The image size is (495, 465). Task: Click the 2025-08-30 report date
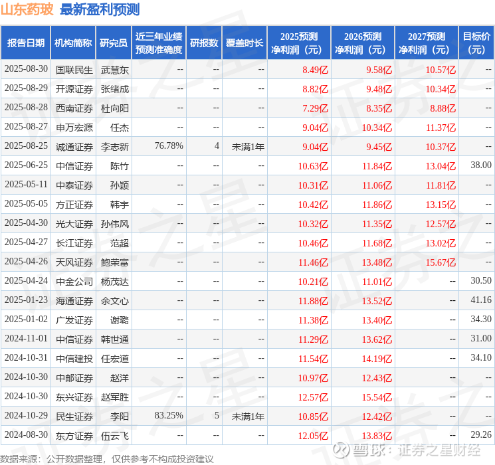click(26, 68)
